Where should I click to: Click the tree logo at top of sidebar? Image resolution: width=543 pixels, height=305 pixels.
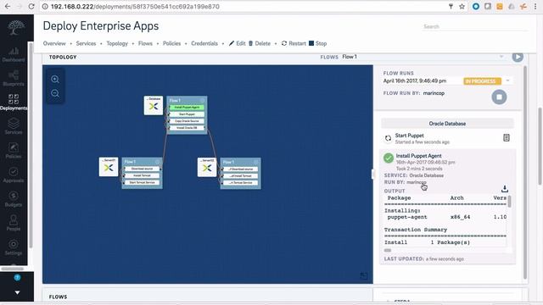(x=16, y=28)
